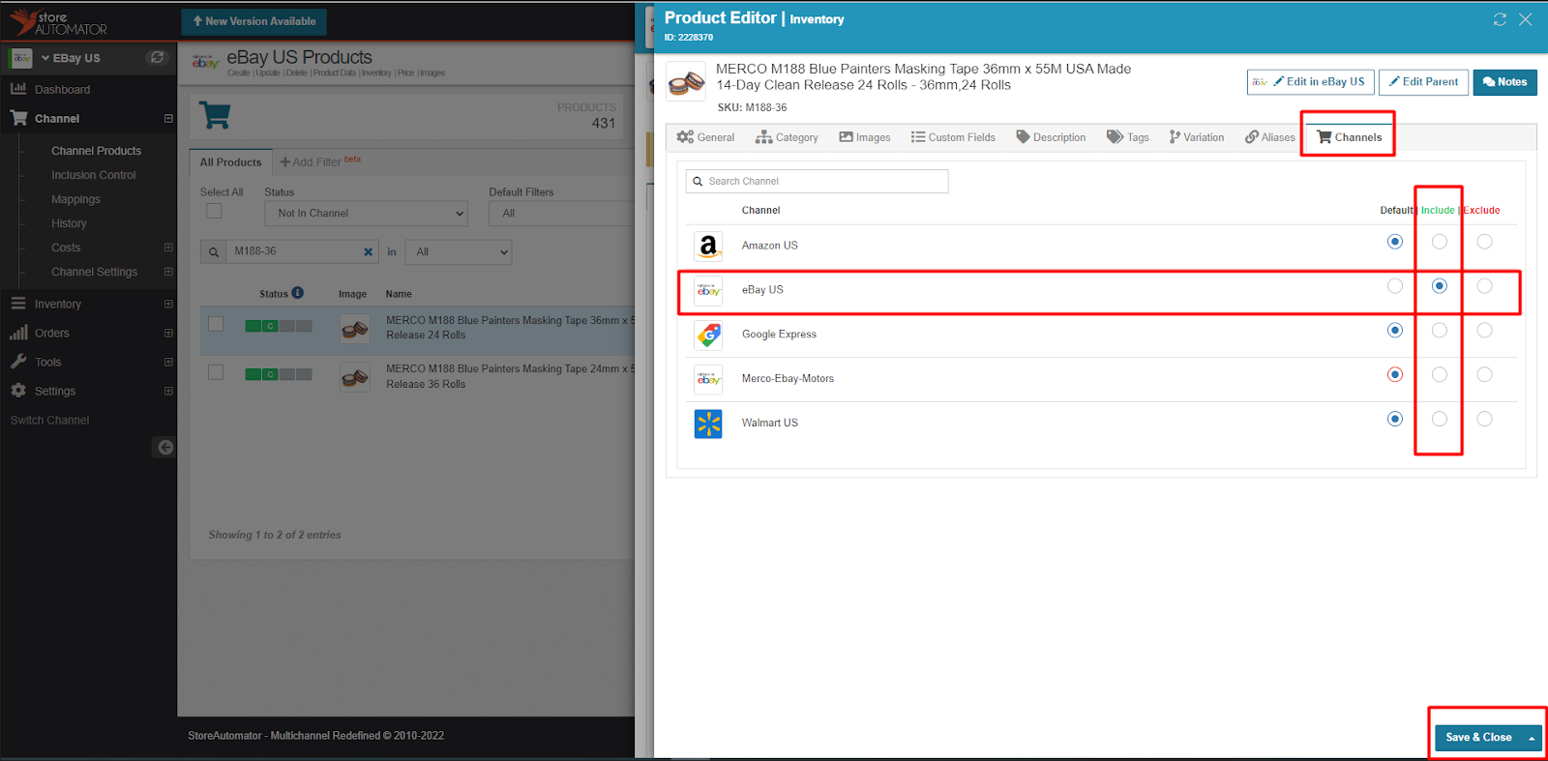Open the Custom Fields tab

pos(953,137)
